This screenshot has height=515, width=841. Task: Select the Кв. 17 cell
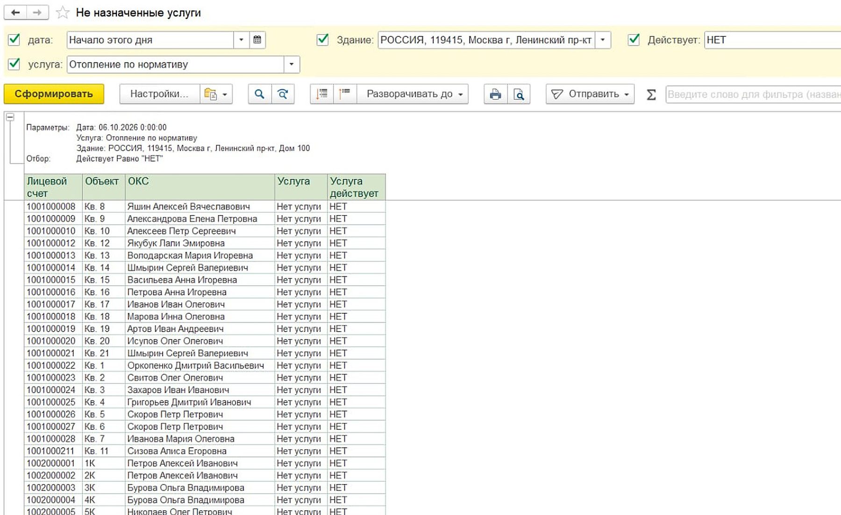(x=104, y=304)
